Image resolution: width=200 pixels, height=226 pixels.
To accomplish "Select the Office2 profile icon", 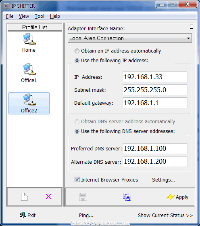I will (29, 99).
